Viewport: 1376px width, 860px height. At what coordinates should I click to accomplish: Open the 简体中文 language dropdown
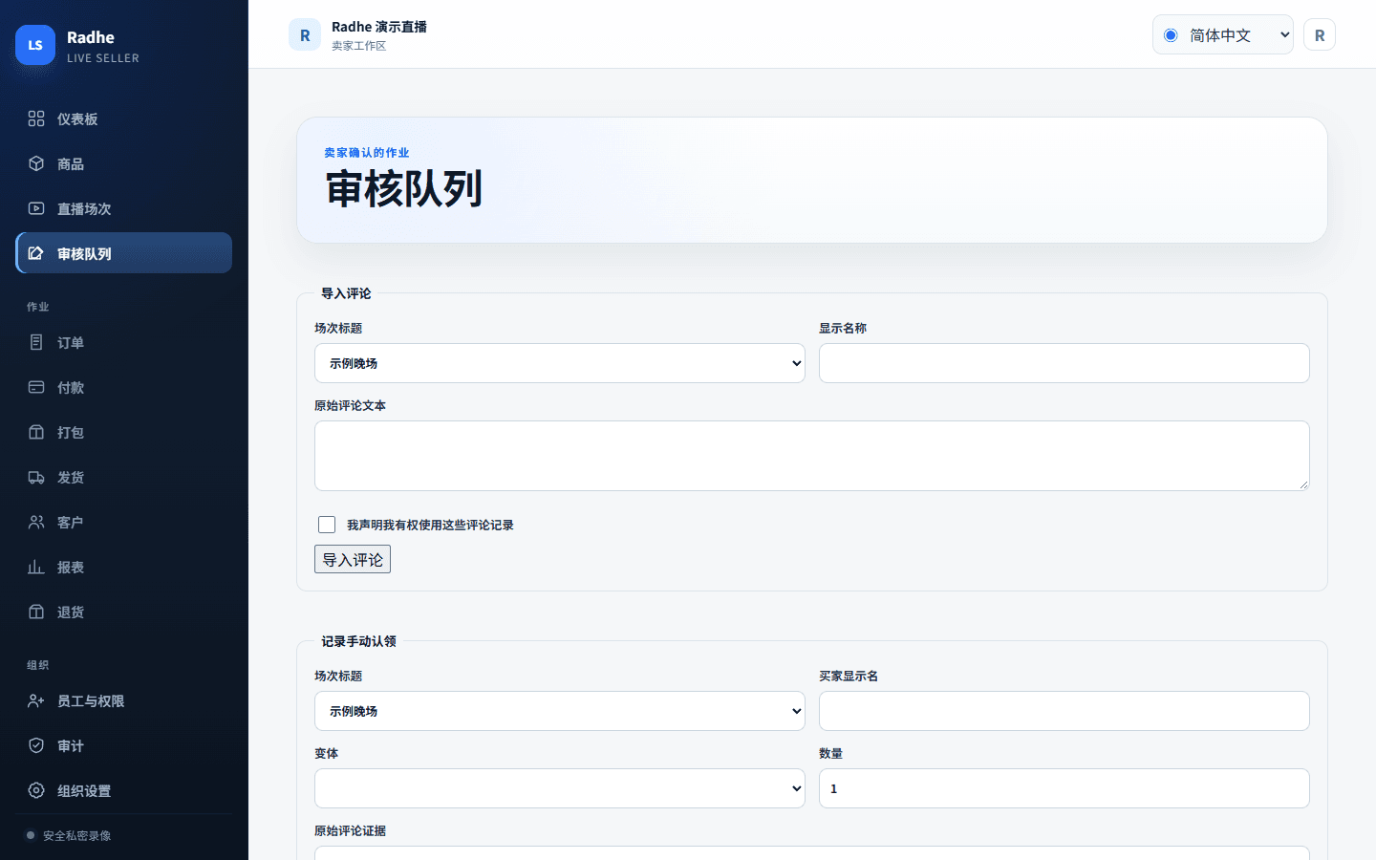[1223, 34]
